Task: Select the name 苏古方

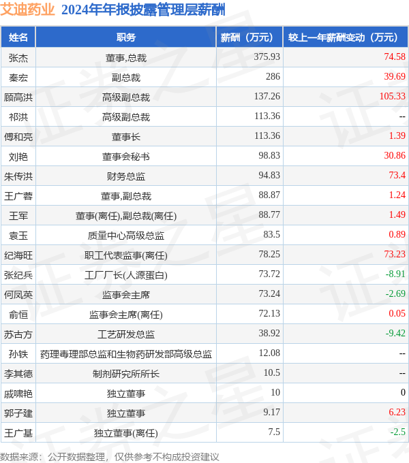Action: [18, 334]
